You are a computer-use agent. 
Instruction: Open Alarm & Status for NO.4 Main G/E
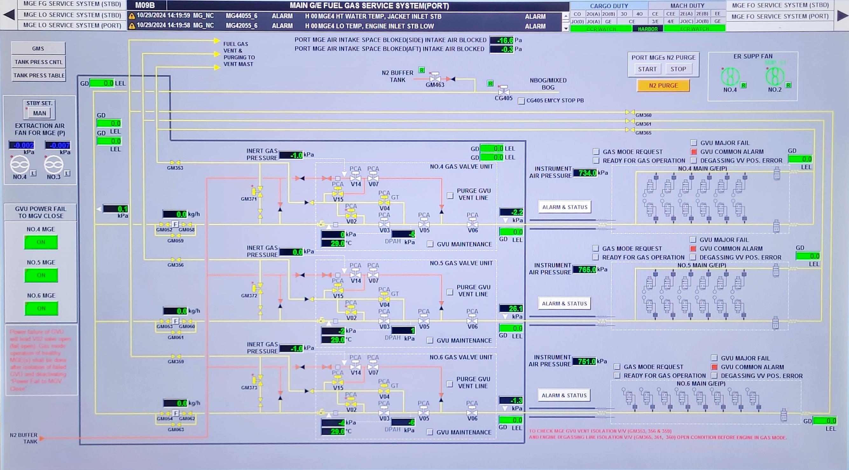point(565,207)
